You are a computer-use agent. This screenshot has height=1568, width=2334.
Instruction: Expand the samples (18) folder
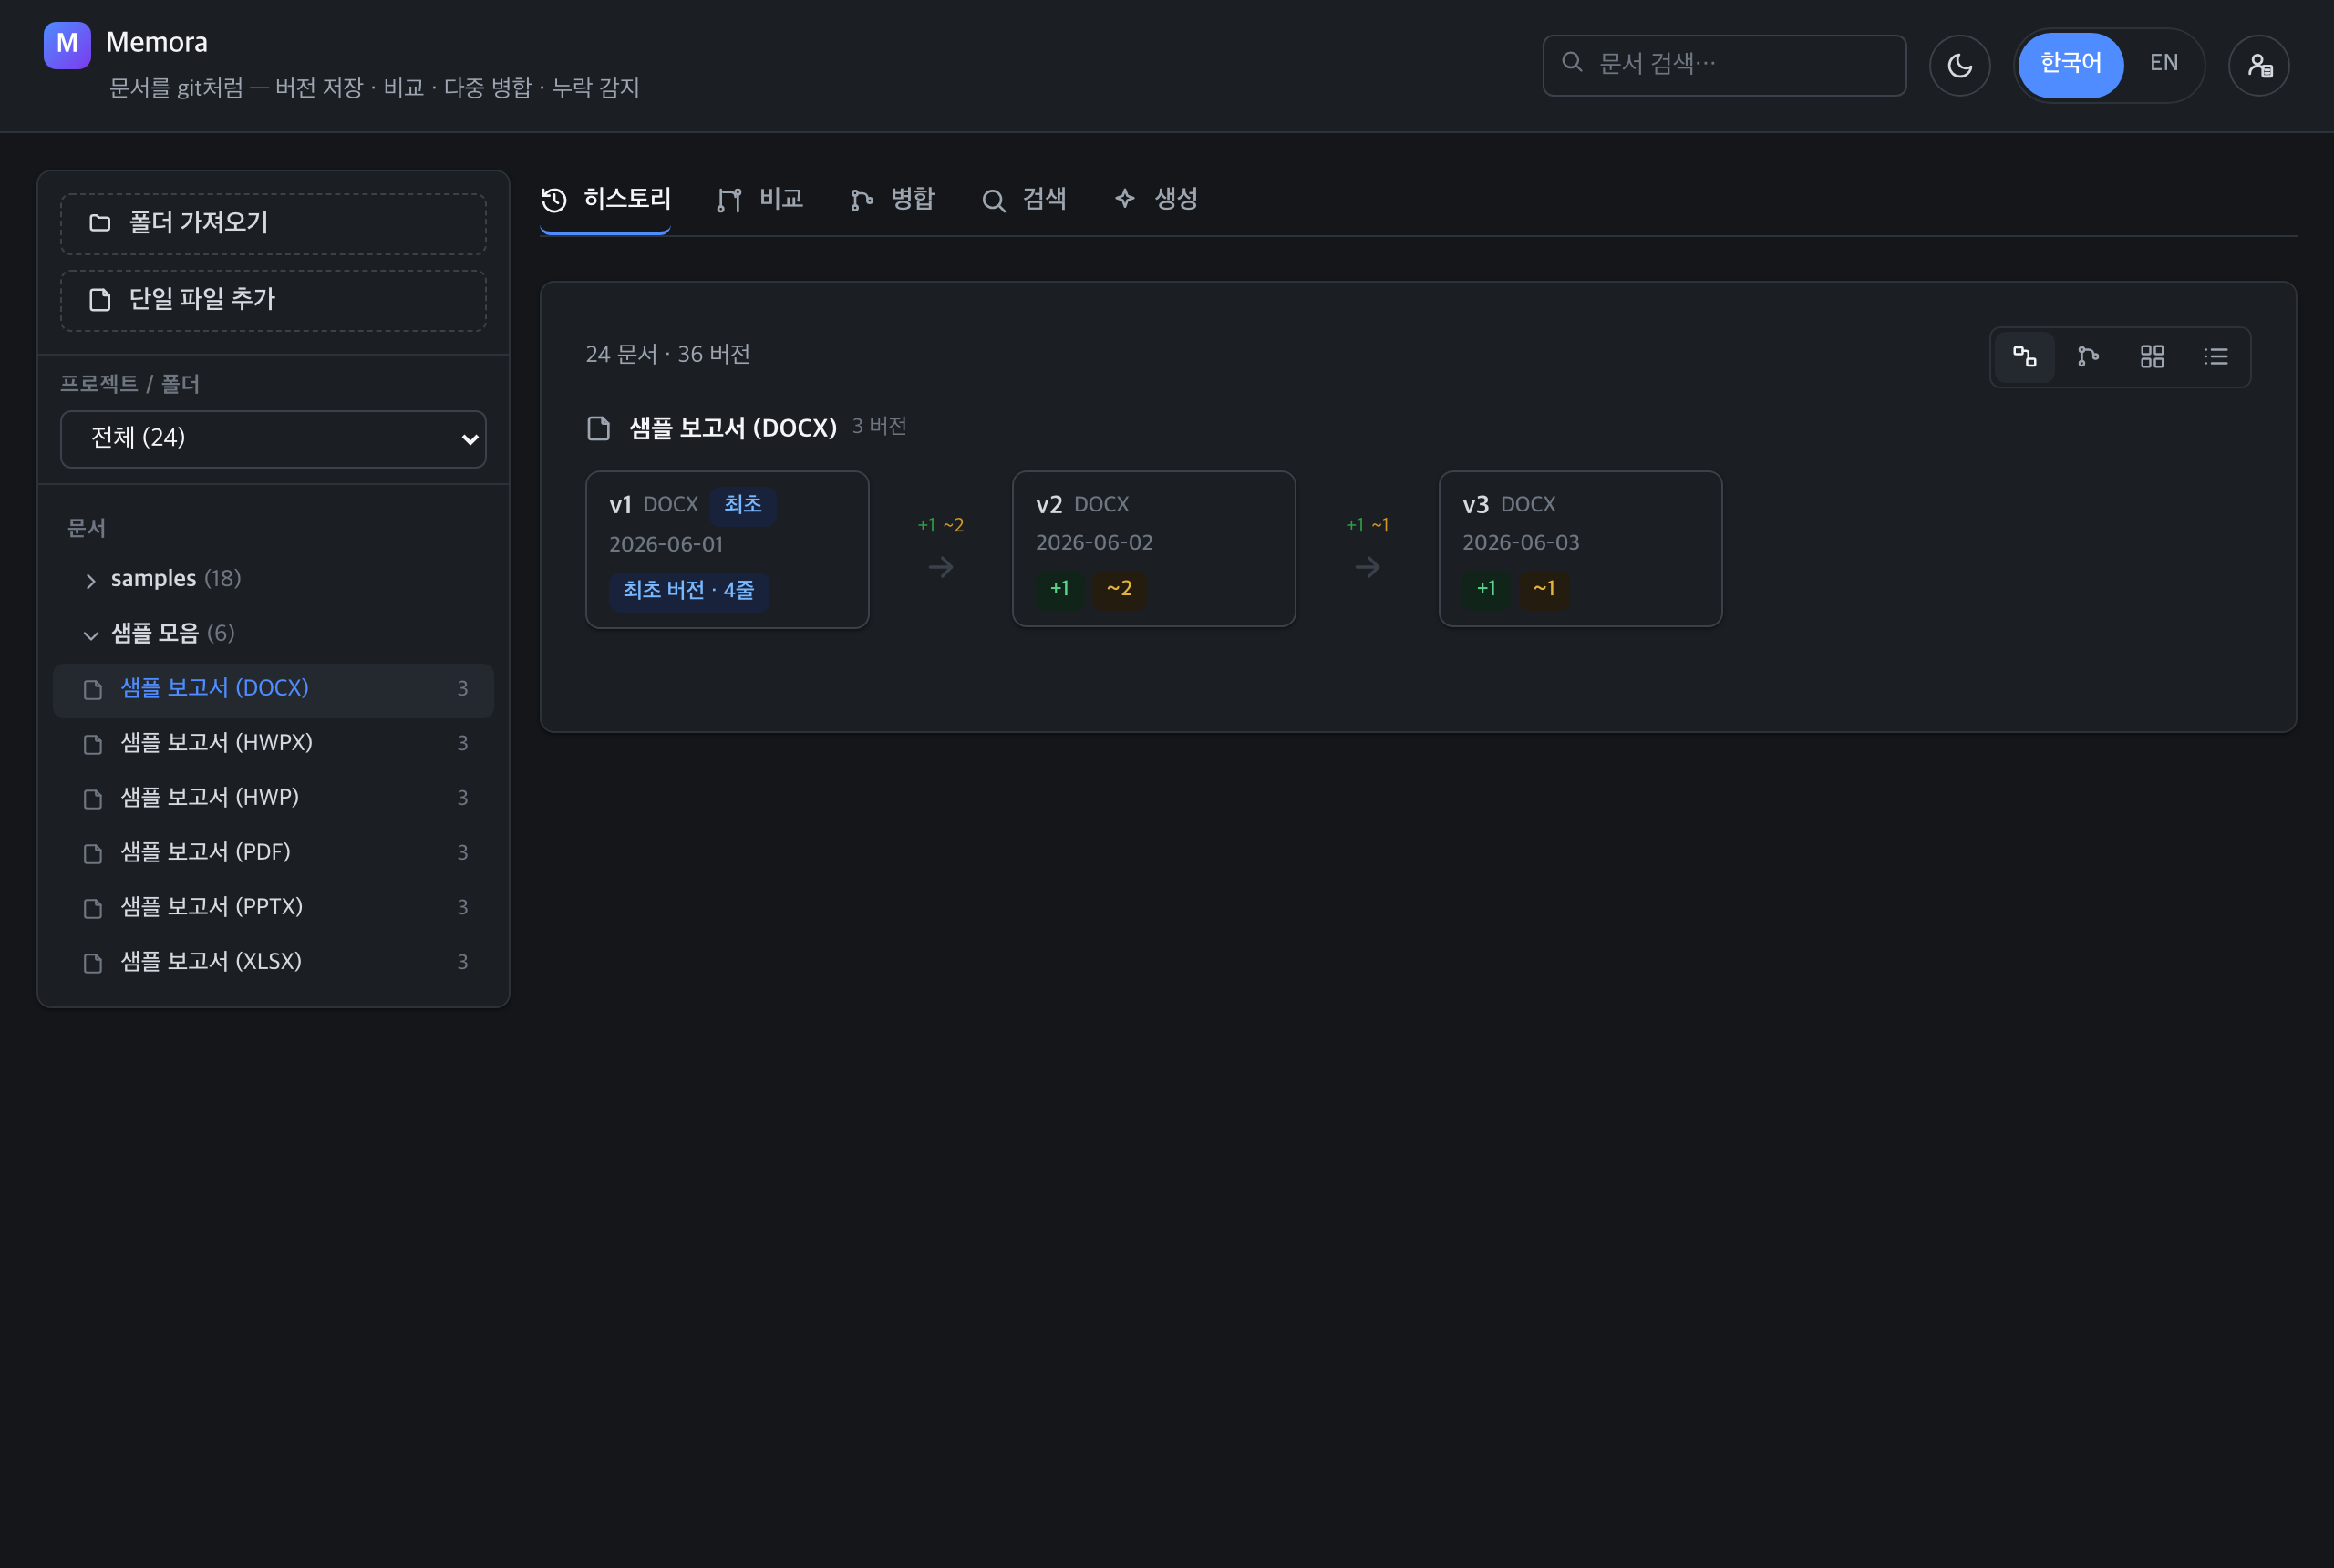pos(273,579)
